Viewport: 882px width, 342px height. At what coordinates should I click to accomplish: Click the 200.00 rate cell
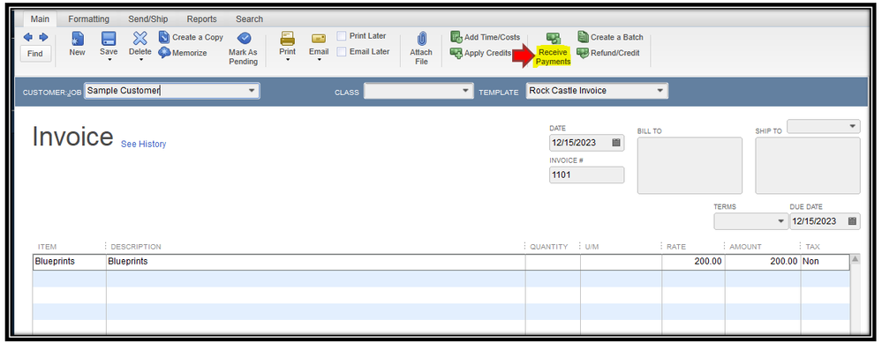[693, 262]
